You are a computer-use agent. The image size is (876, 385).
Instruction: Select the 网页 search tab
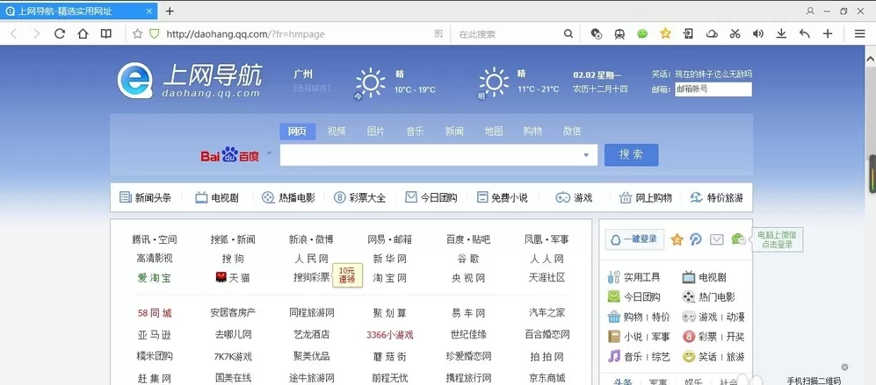point(297,132)
